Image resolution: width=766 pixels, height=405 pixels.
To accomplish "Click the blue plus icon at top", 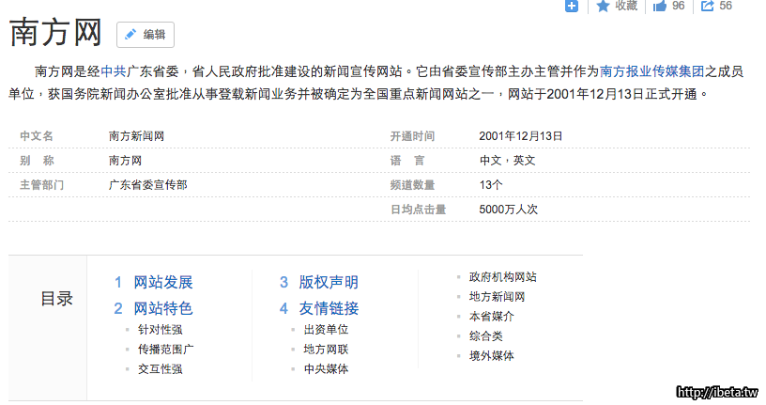I will pyautogui.click(x=572, y=6).
